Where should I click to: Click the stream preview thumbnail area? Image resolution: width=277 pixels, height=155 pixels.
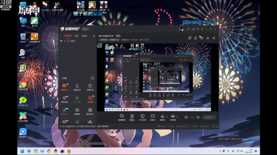158,77
